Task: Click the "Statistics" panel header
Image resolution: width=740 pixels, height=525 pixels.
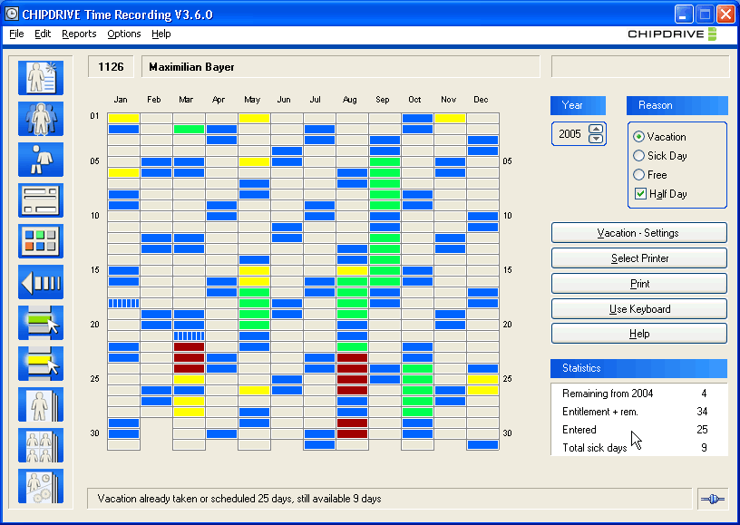Action: click(x=639, y=368)
